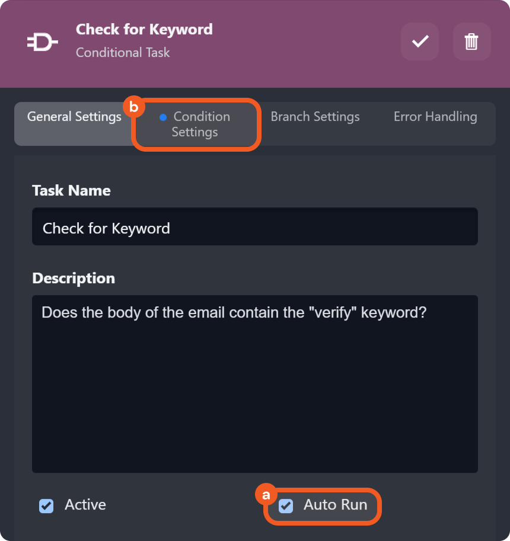Click the orange "a" annotation badge

click(266, 494)
